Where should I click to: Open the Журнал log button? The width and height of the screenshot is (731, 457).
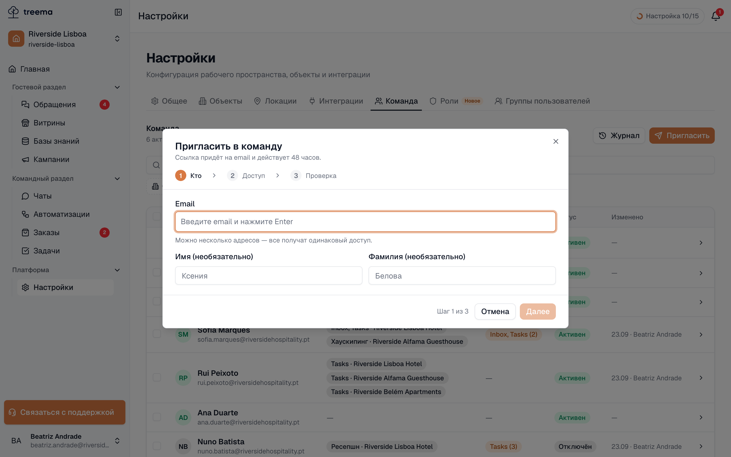tap(619, 136)
